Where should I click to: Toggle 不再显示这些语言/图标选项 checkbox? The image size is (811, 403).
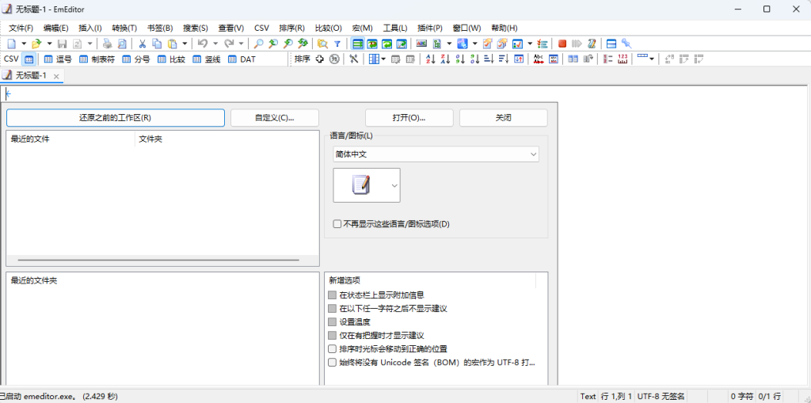point(337,224)
